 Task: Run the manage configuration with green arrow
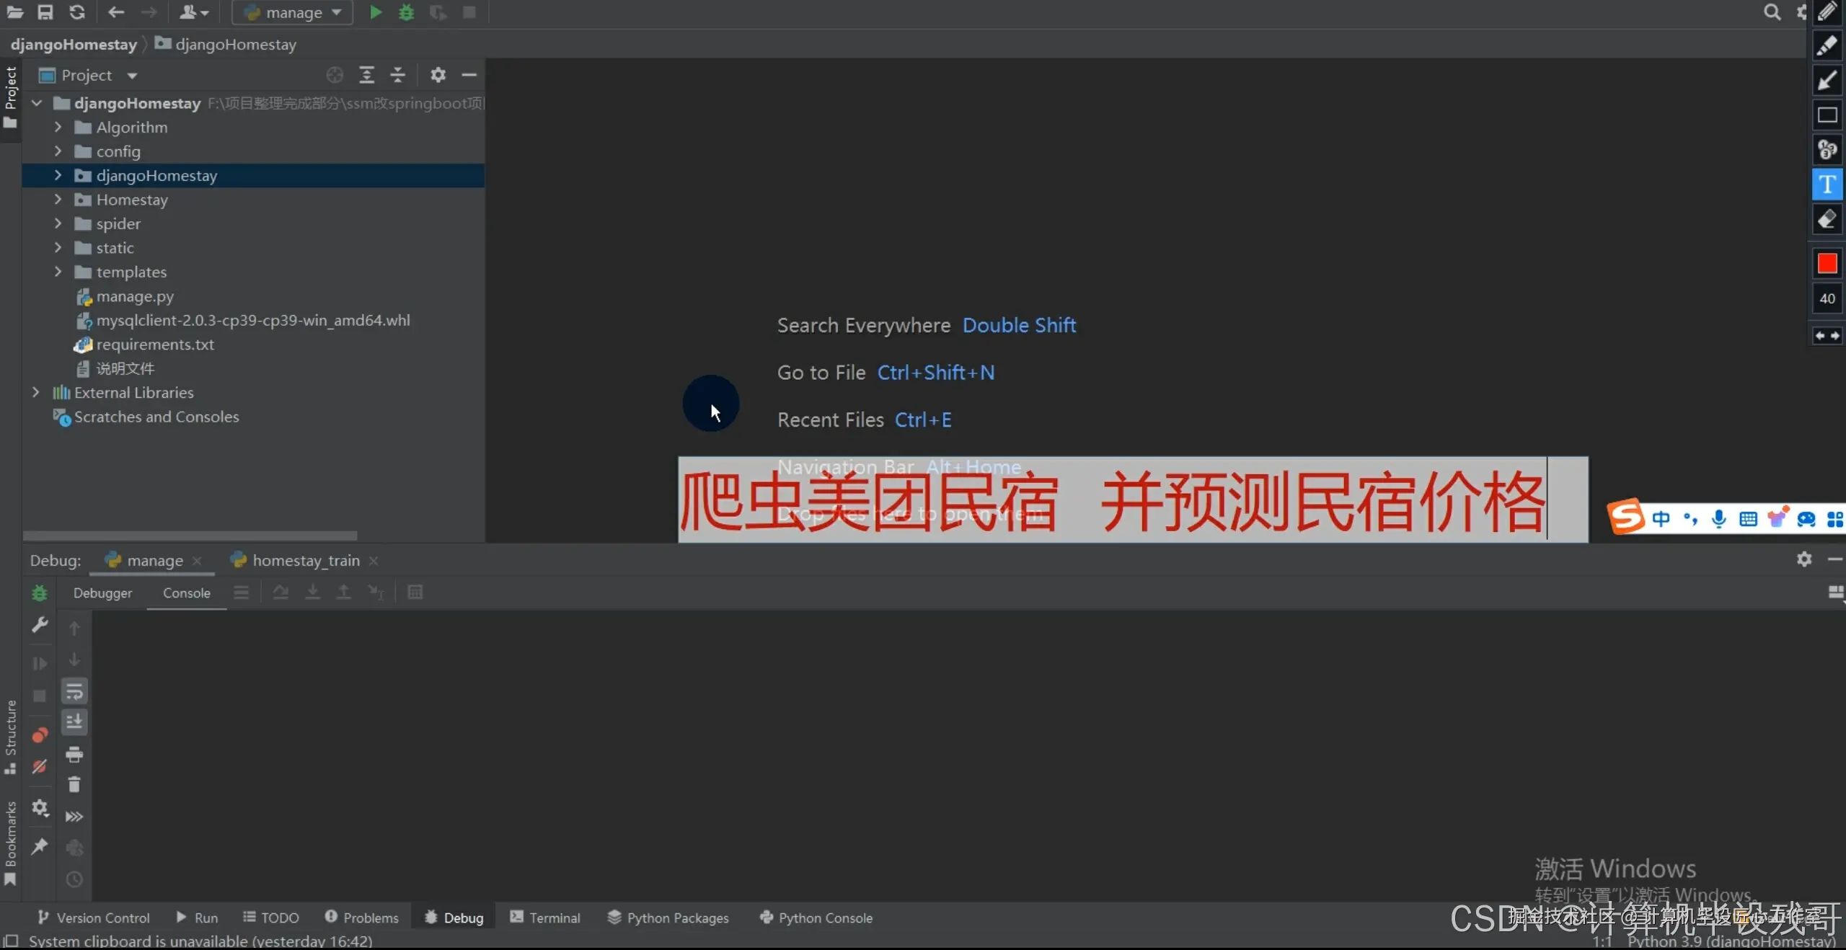(x=374, y=12)
